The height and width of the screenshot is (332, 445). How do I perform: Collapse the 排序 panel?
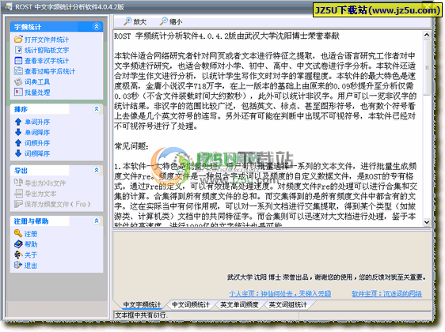(x=97, y=109)
